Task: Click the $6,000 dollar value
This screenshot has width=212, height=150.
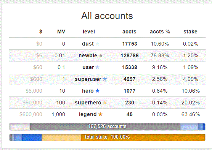Action: pyautogui.click(x=34, y=91)
